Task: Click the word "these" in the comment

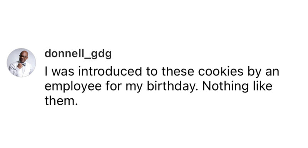Action: click(x=178, y=72)
